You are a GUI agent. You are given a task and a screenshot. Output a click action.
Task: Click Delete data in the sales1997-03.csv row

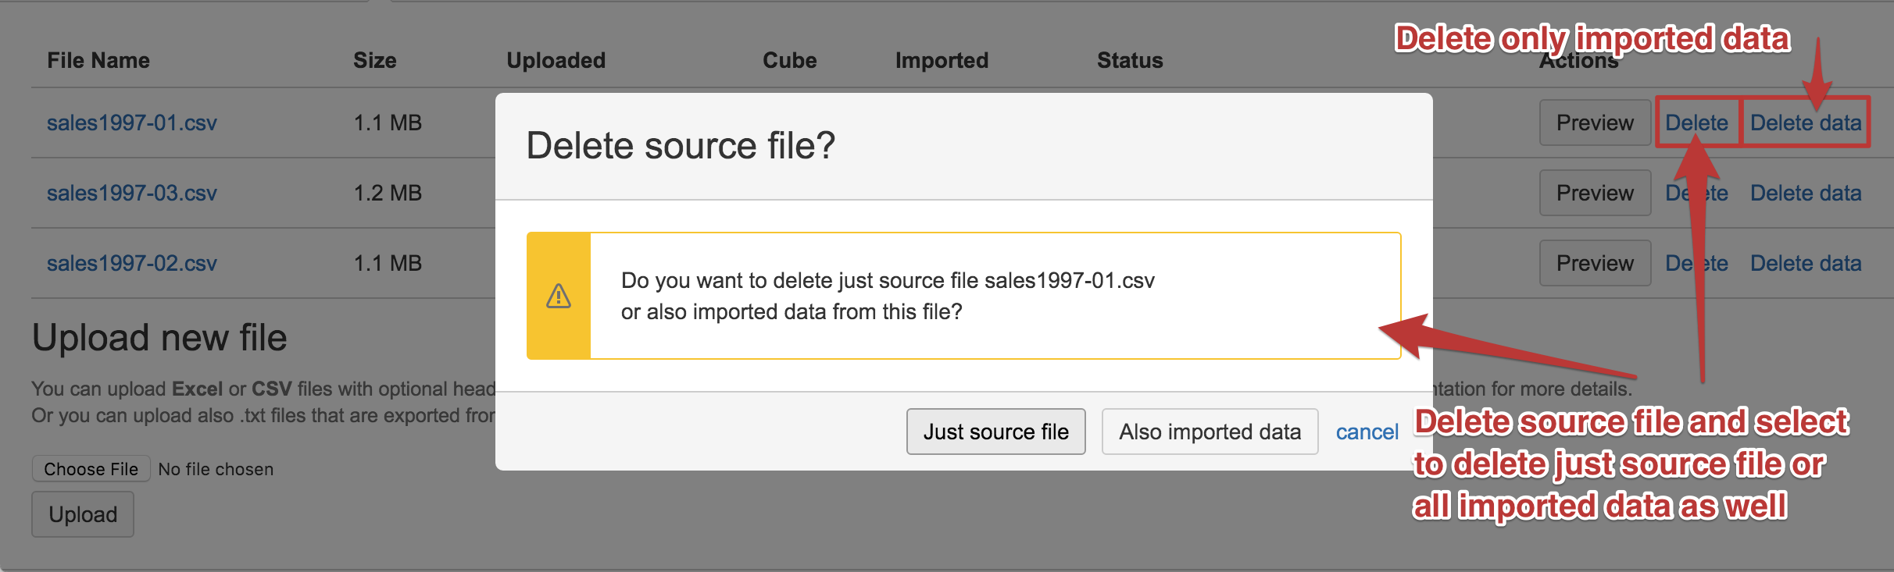tap(1805, 193)
